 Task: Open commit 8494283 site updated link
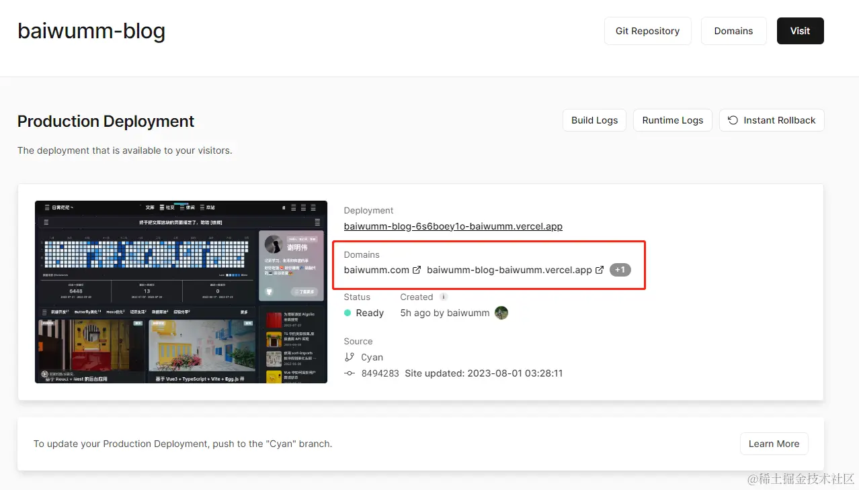[x=462, y=373]
